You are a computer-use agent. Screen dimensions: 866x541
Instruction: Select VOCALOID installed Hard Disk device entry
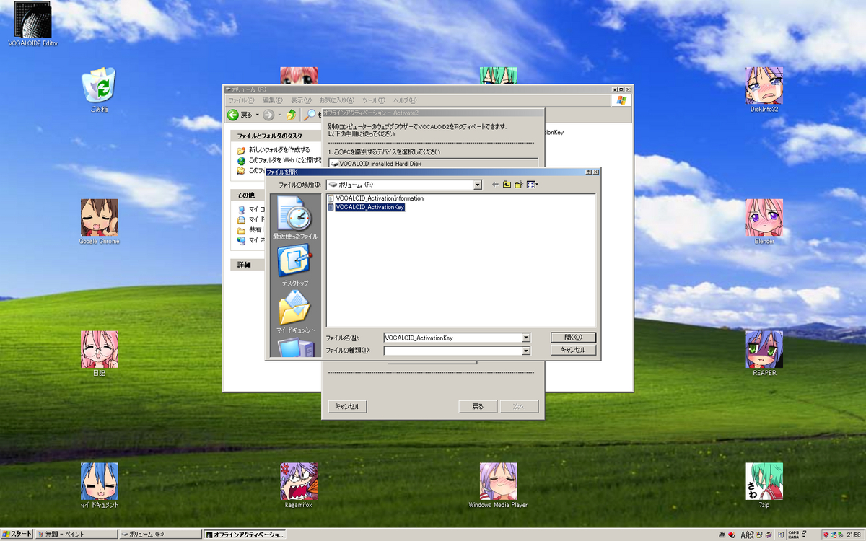(433, 164)
